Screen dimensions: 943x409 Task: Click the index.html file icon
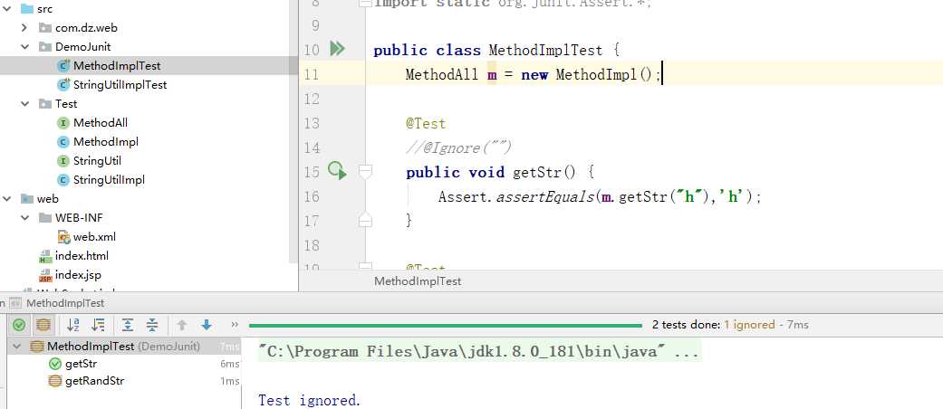click(45, 256)
